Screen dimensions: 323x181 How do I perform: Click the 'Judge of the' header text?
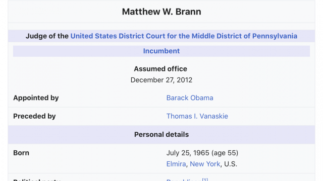[x=47, y=36]
